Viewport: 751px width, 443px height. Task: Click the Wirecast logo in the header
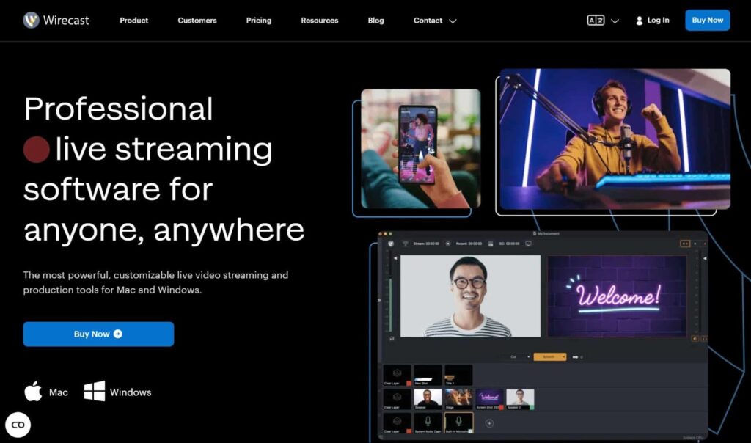tap(56, 20)
